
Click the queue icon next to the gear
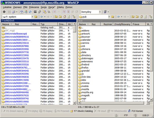[10, 12]
